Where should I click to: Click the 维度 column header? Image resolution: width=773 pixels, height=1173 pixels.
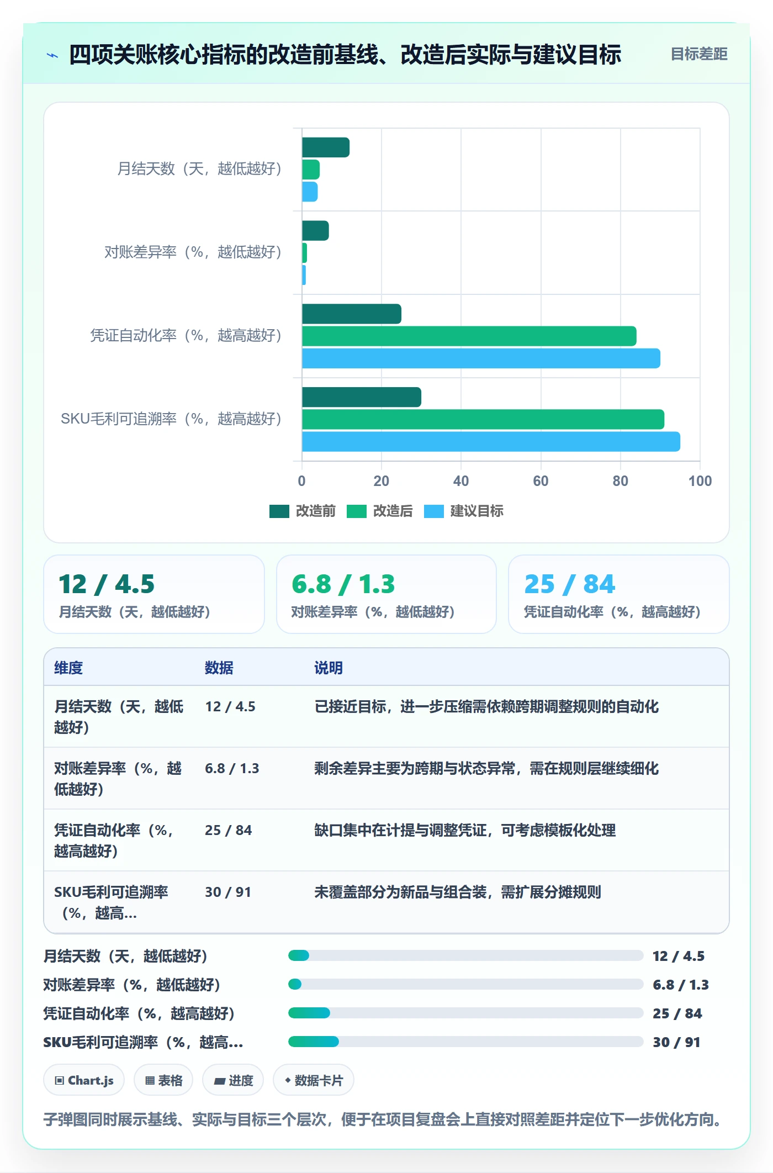click(x=68, y=668)
